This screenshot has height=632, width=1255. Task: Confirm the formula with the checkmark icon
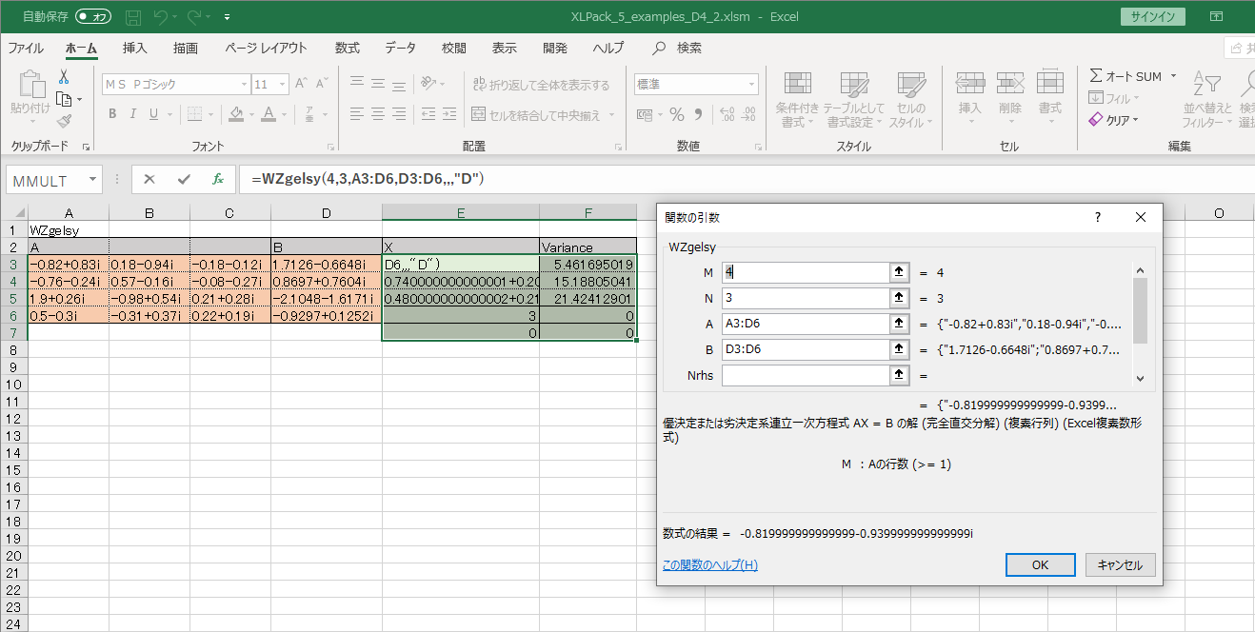pos(184,179)
